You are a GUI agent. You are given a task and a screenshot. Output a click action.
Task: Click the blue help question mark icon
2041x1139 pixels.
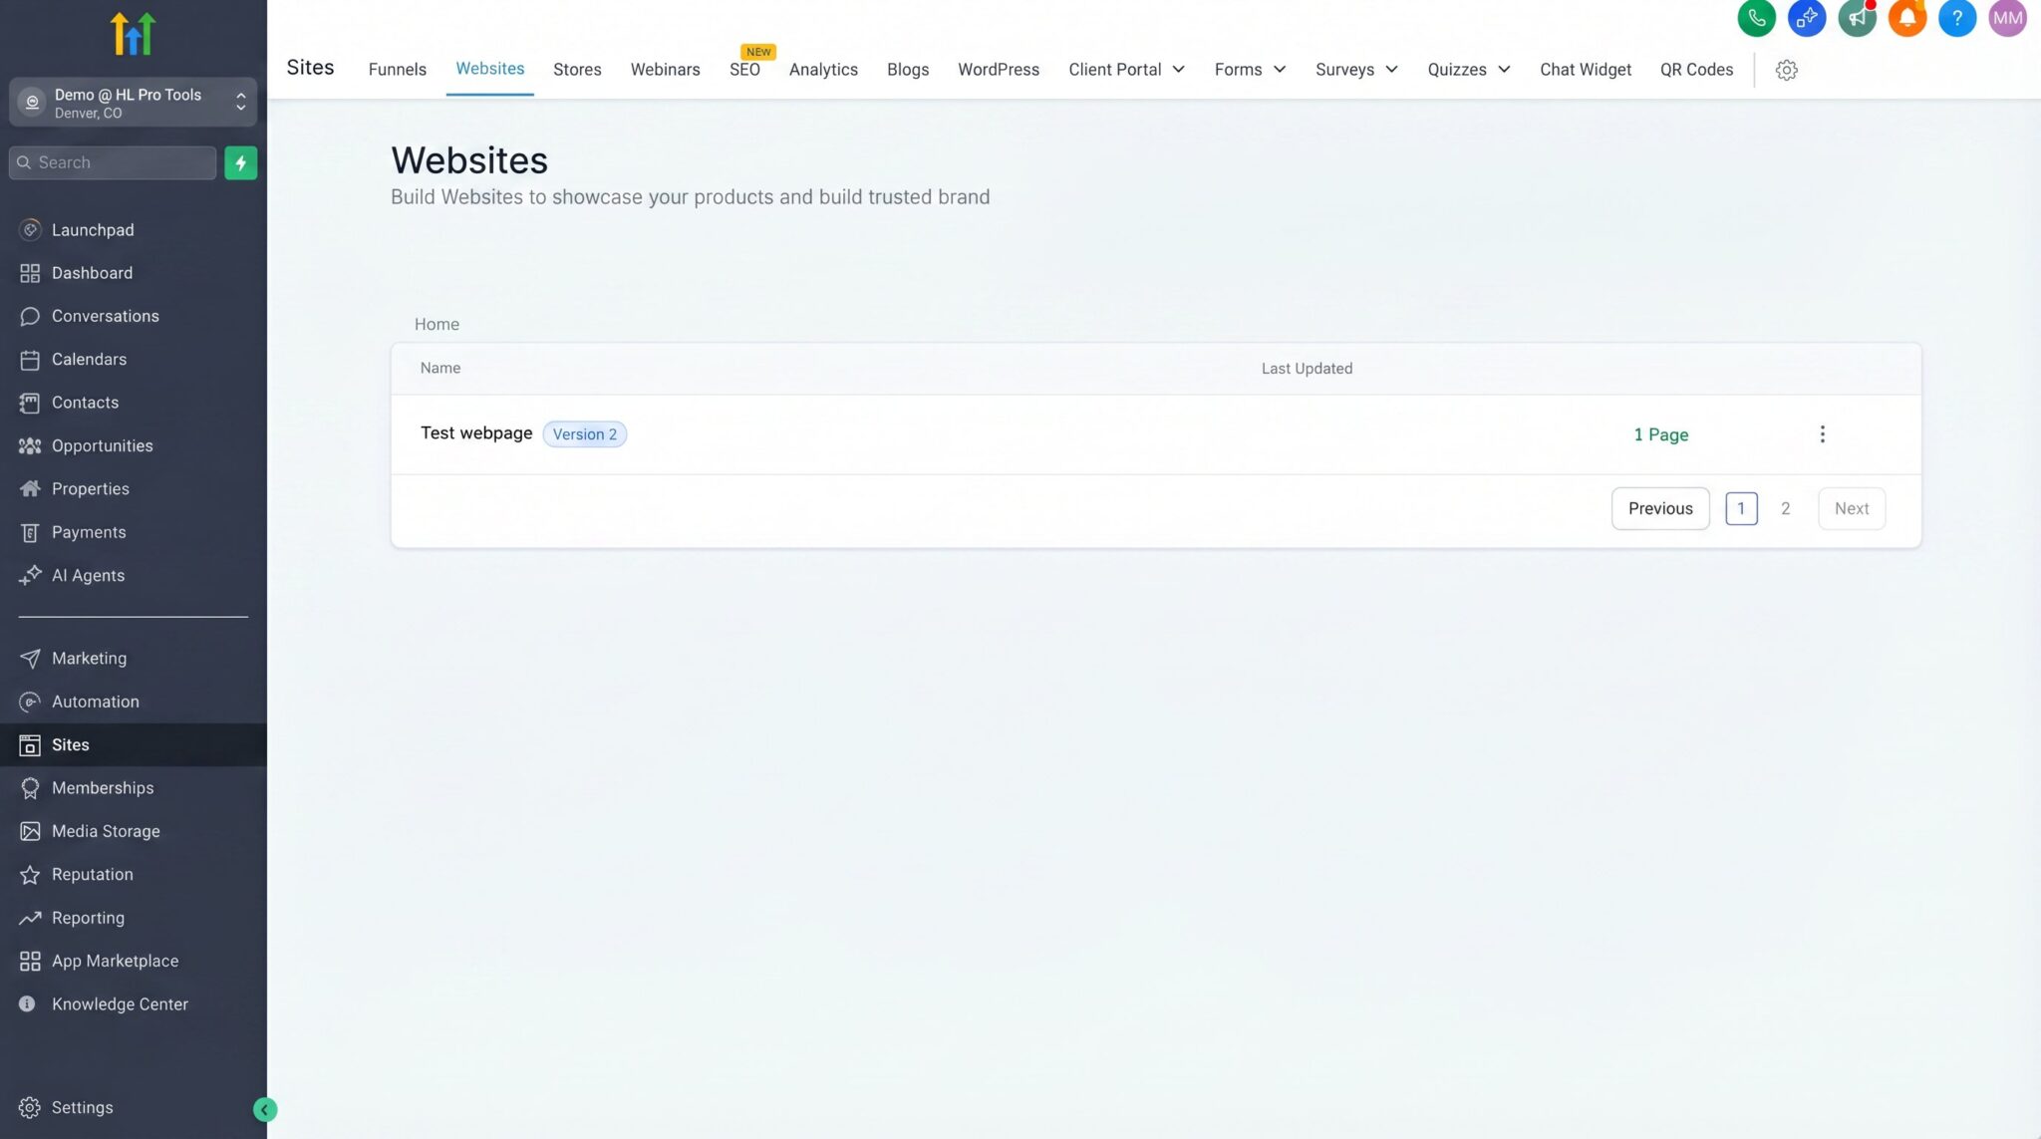1956,18
